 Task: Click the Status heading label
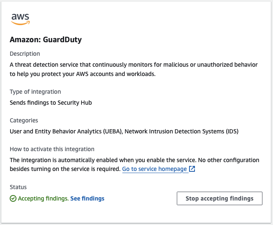(x=18, y=187)
